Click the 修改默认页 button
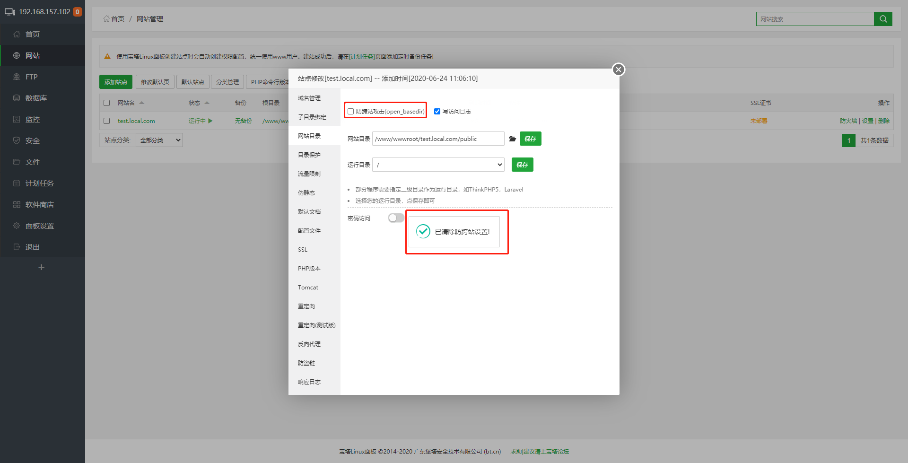The width and height of the screenshot is (908, 463). [x=155, y=82]
